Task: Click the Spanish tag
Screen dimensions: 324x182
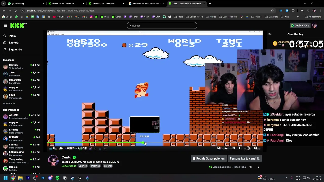Action: (x=83, y=166)
